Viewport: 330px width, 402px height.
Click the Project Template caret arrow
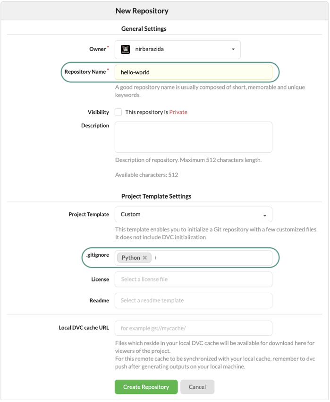(x=265, y=215)
